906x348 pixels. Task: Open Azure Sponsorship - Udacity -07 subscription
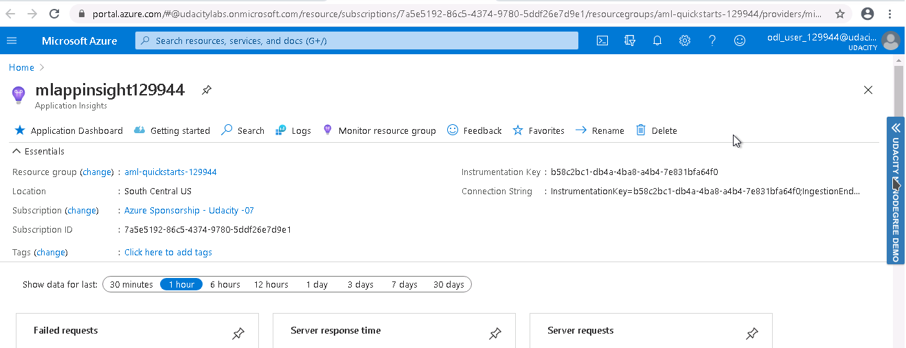(x=189, y=211)
